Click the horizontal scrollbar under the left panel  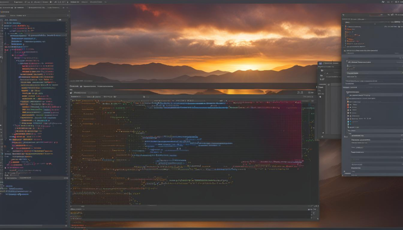[22, 226]
